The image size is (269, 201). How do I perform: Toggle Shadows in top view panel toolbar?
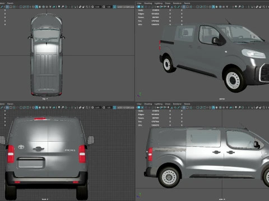[54, 7]
